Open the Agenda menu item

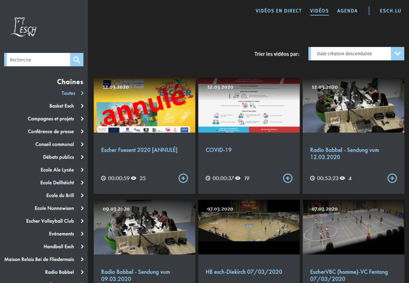[347, 11]
